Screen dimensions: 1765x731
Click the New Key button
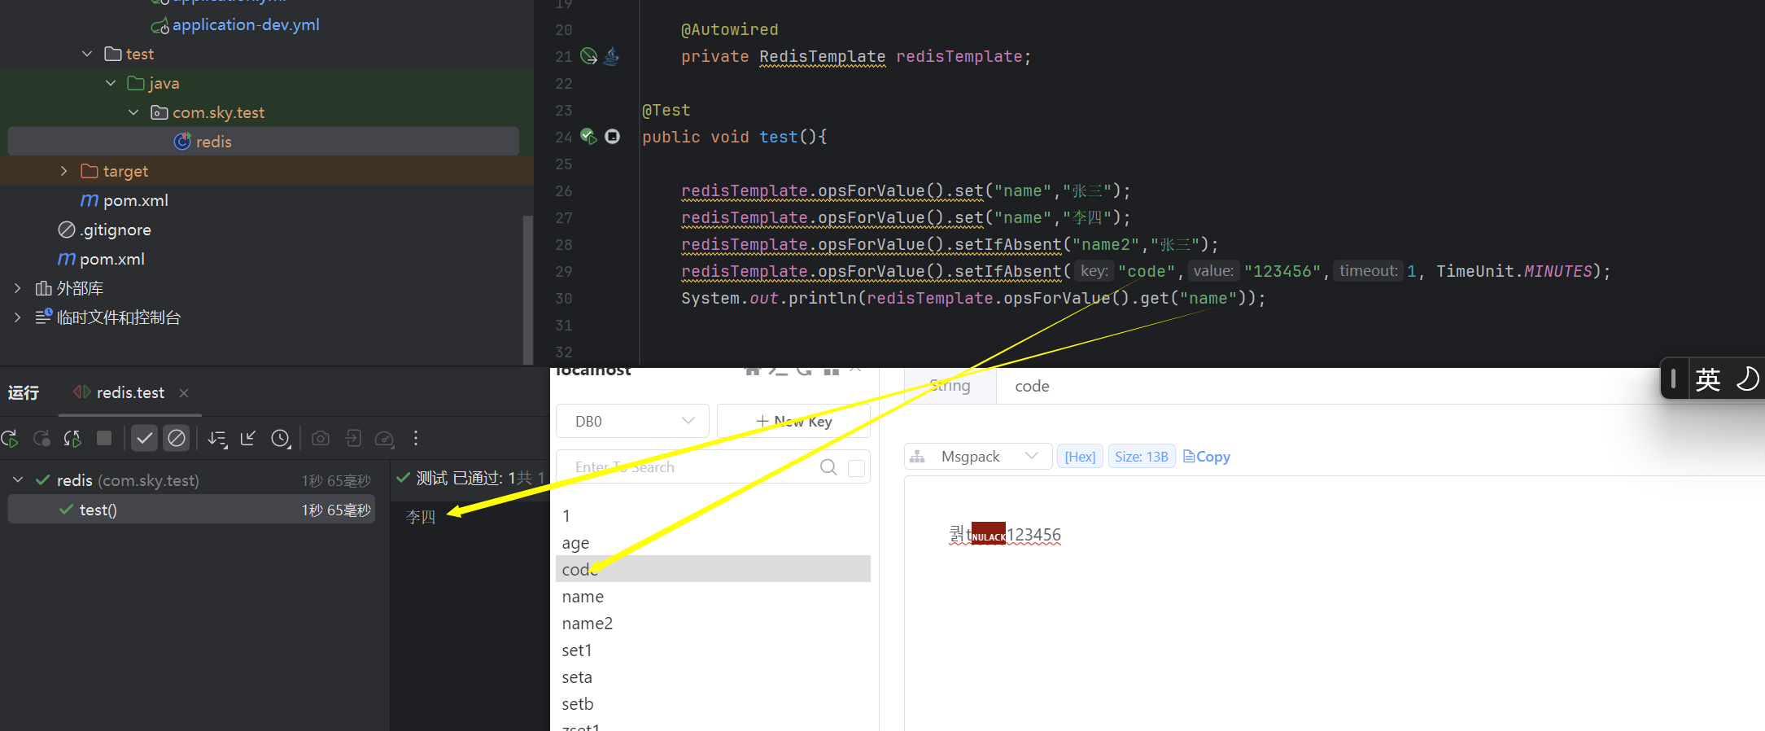tap(794, 421)
